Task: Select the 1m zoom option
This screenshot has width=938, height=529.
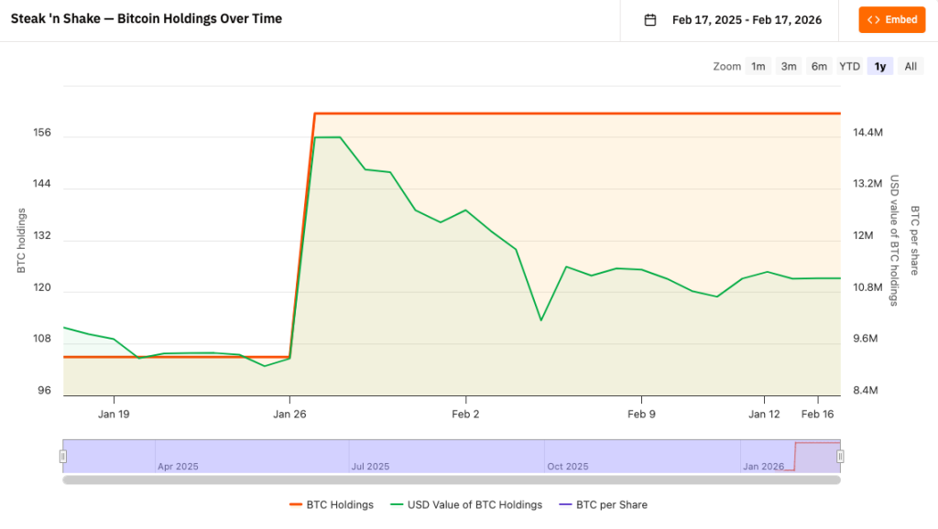Action: tap(758, 66)
